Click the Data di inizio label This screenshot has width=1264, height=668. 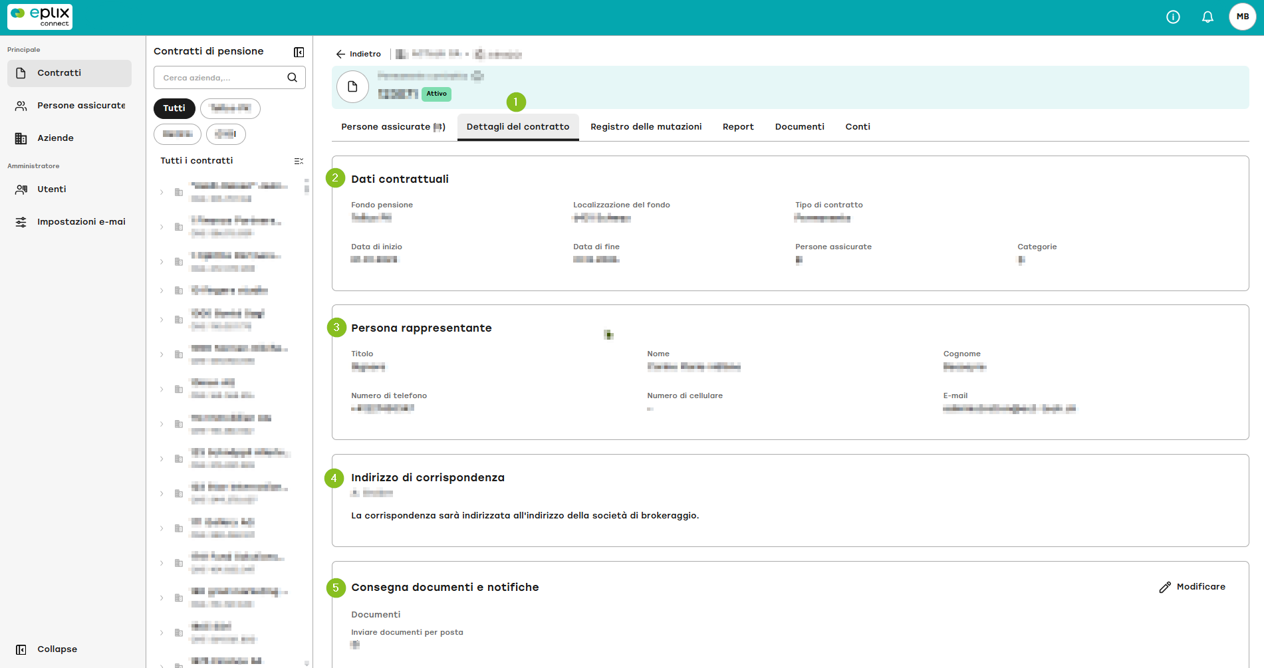click(x=376, y=247)
